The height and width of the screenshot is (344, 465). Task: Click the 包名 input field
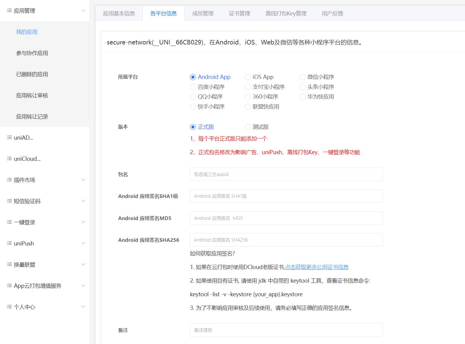coord(286,174)
